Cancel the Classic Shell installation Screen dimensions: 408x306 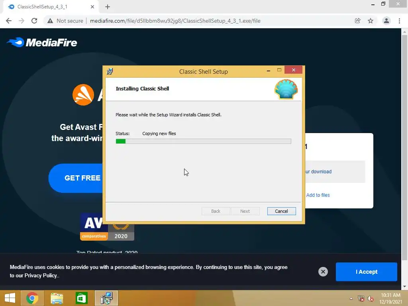[281, 211]
